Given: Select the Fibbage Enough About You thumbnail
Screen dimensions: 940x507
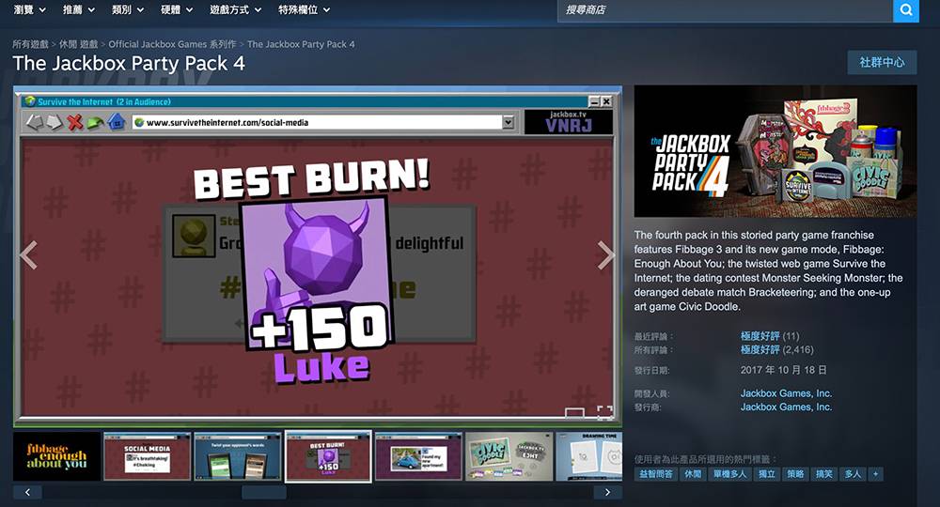Looking at the screenshot, I should pos(57,456).
